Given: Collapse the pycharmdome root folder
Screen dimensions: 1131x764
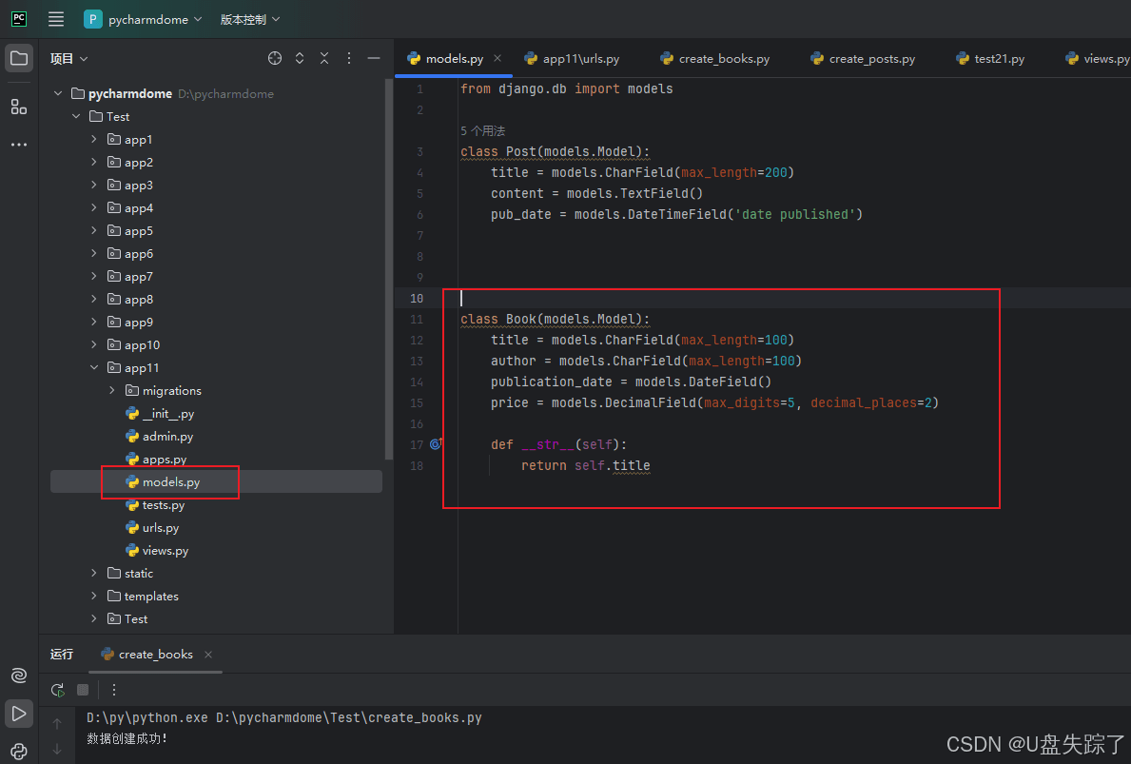Looking at the screenshot, I should click(x=58, y=94).
